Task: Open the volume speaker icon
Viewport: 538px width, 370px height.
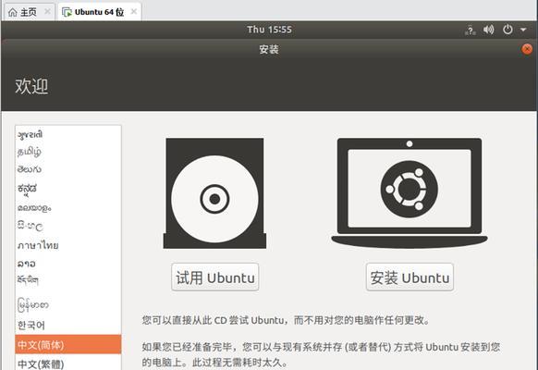Action: coord(489,30)
